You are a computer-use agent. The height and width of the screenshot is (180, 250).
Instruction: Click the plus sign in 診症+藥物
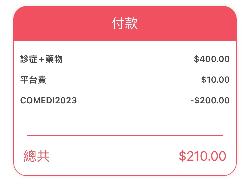[41, 60]
